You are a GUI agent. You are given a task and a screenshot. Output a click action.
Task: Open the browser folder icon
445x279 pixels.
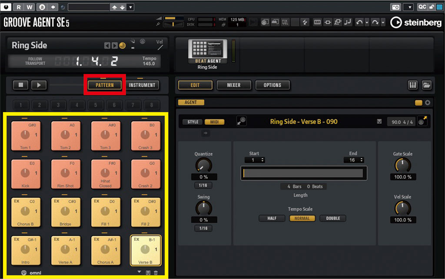pyautogui.click(x=427, y=85)
